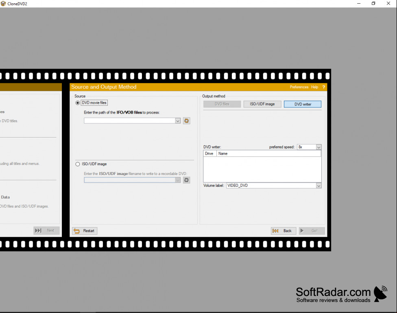Click the Name column header

[x=268, y=153]
